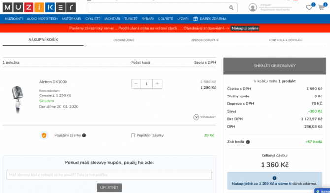Screen dimensions: 330x193
Task: Go to the Způsob doručení step
Action: click(205, 40)
